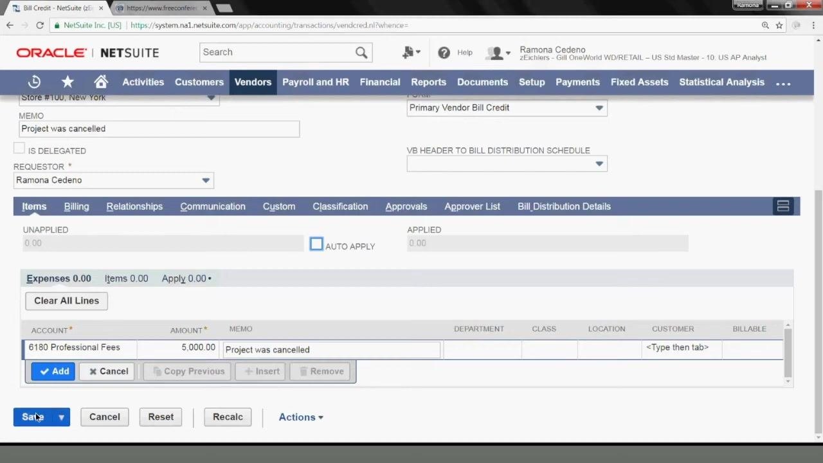Image resolution: width=823 pixels, height=463 pixels.
Task: Open the more menus ellipsis
Action: coord(783,83)
